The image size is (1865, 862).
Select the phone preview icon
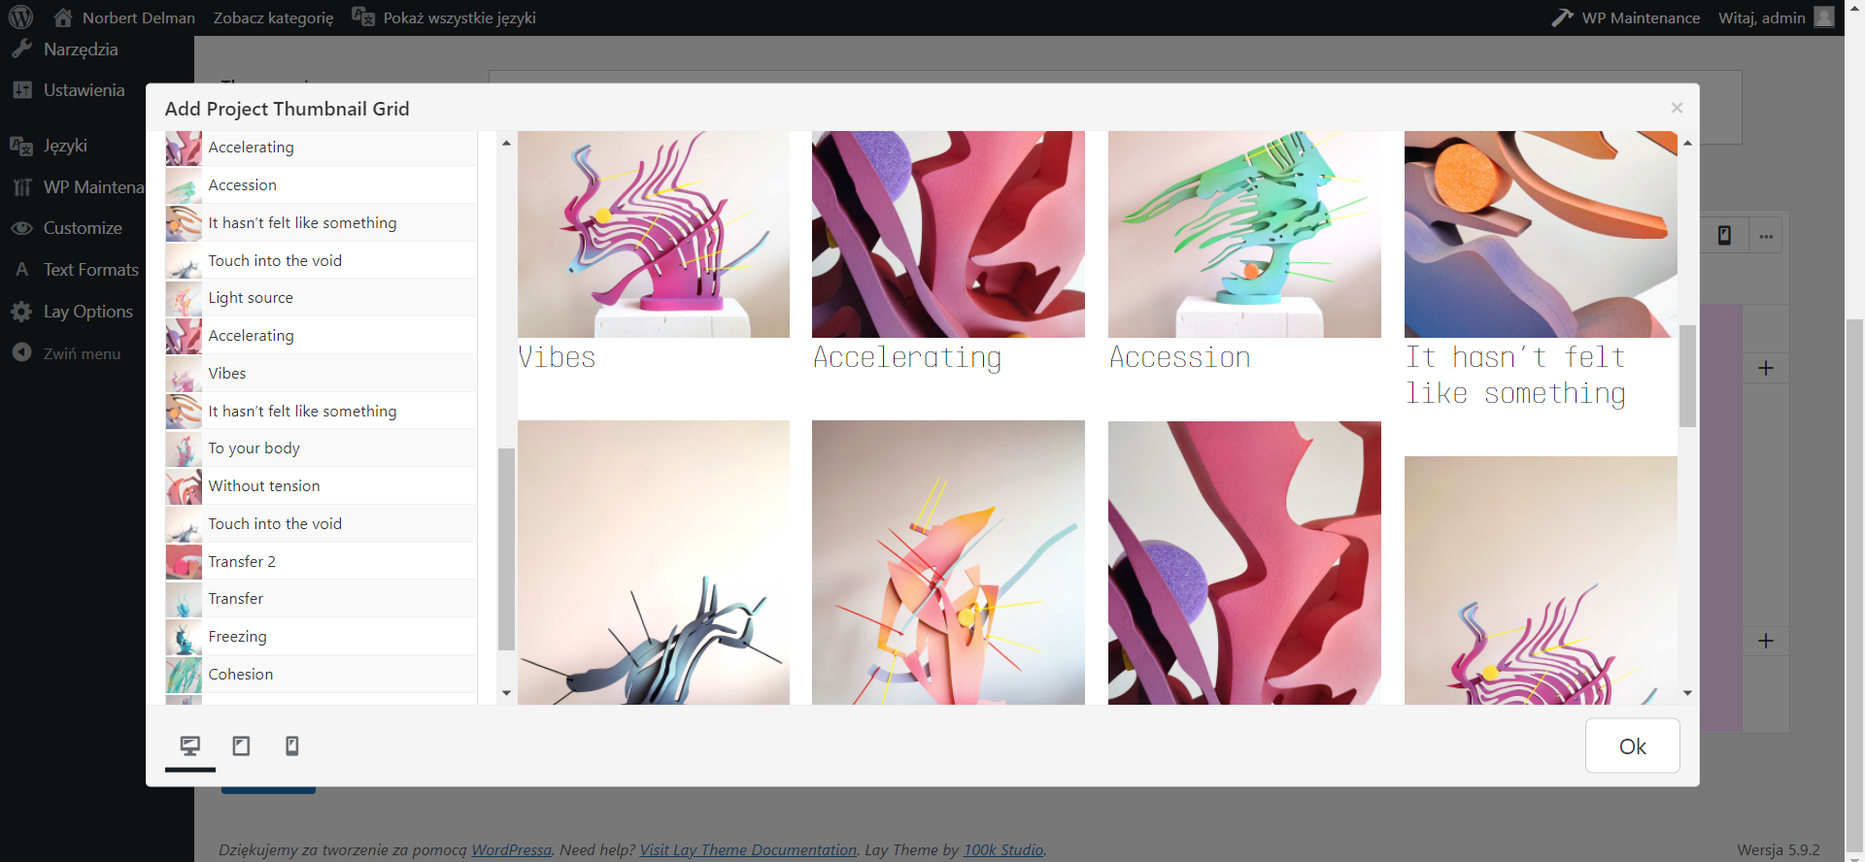coord(291,746)
